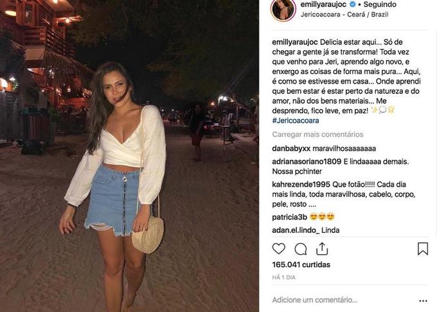
Task: Click the emillyaraujoc username in header
Action: pos(323,5)
